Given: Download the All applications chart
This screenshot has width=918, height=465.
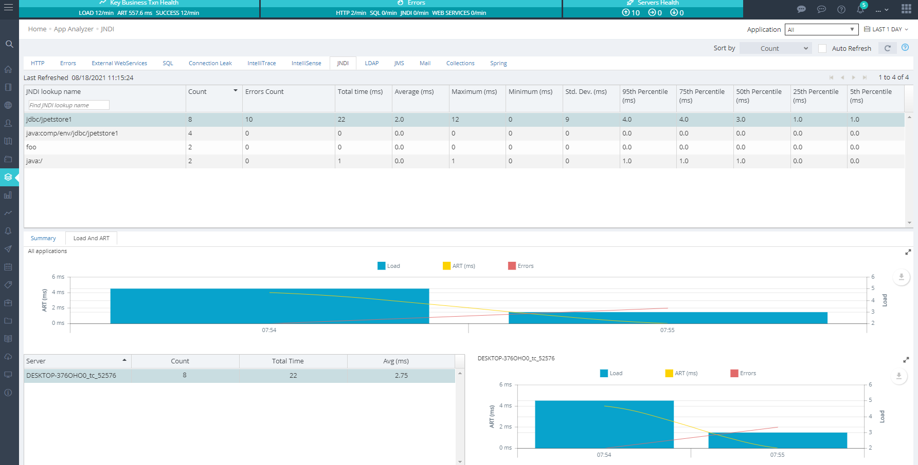Looking at the screenshot, I should [x=901, y=277].
